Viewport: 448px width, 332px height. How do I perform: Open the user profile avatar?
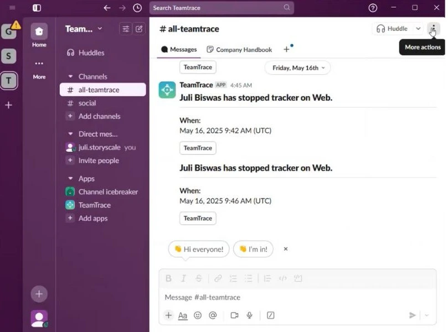39,318
